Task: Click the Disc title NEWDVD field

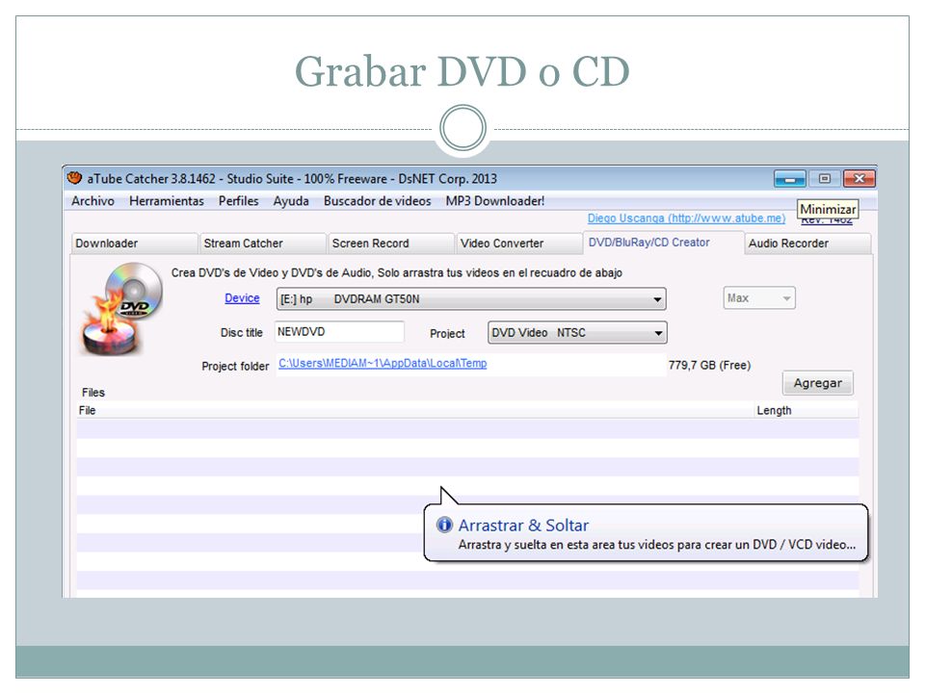Action: (339, 332)
